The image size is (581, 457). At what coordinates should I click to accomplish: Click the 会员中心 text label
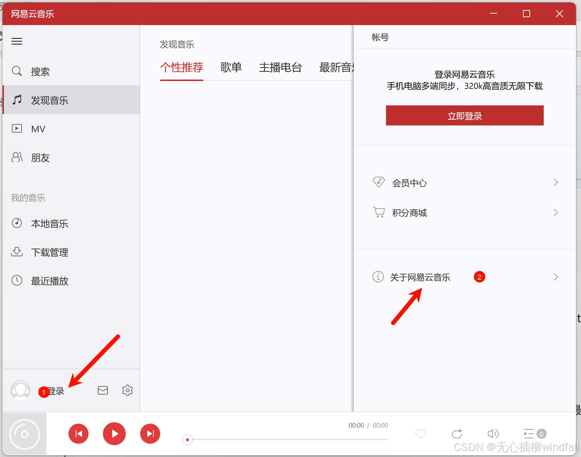[409, 183]
